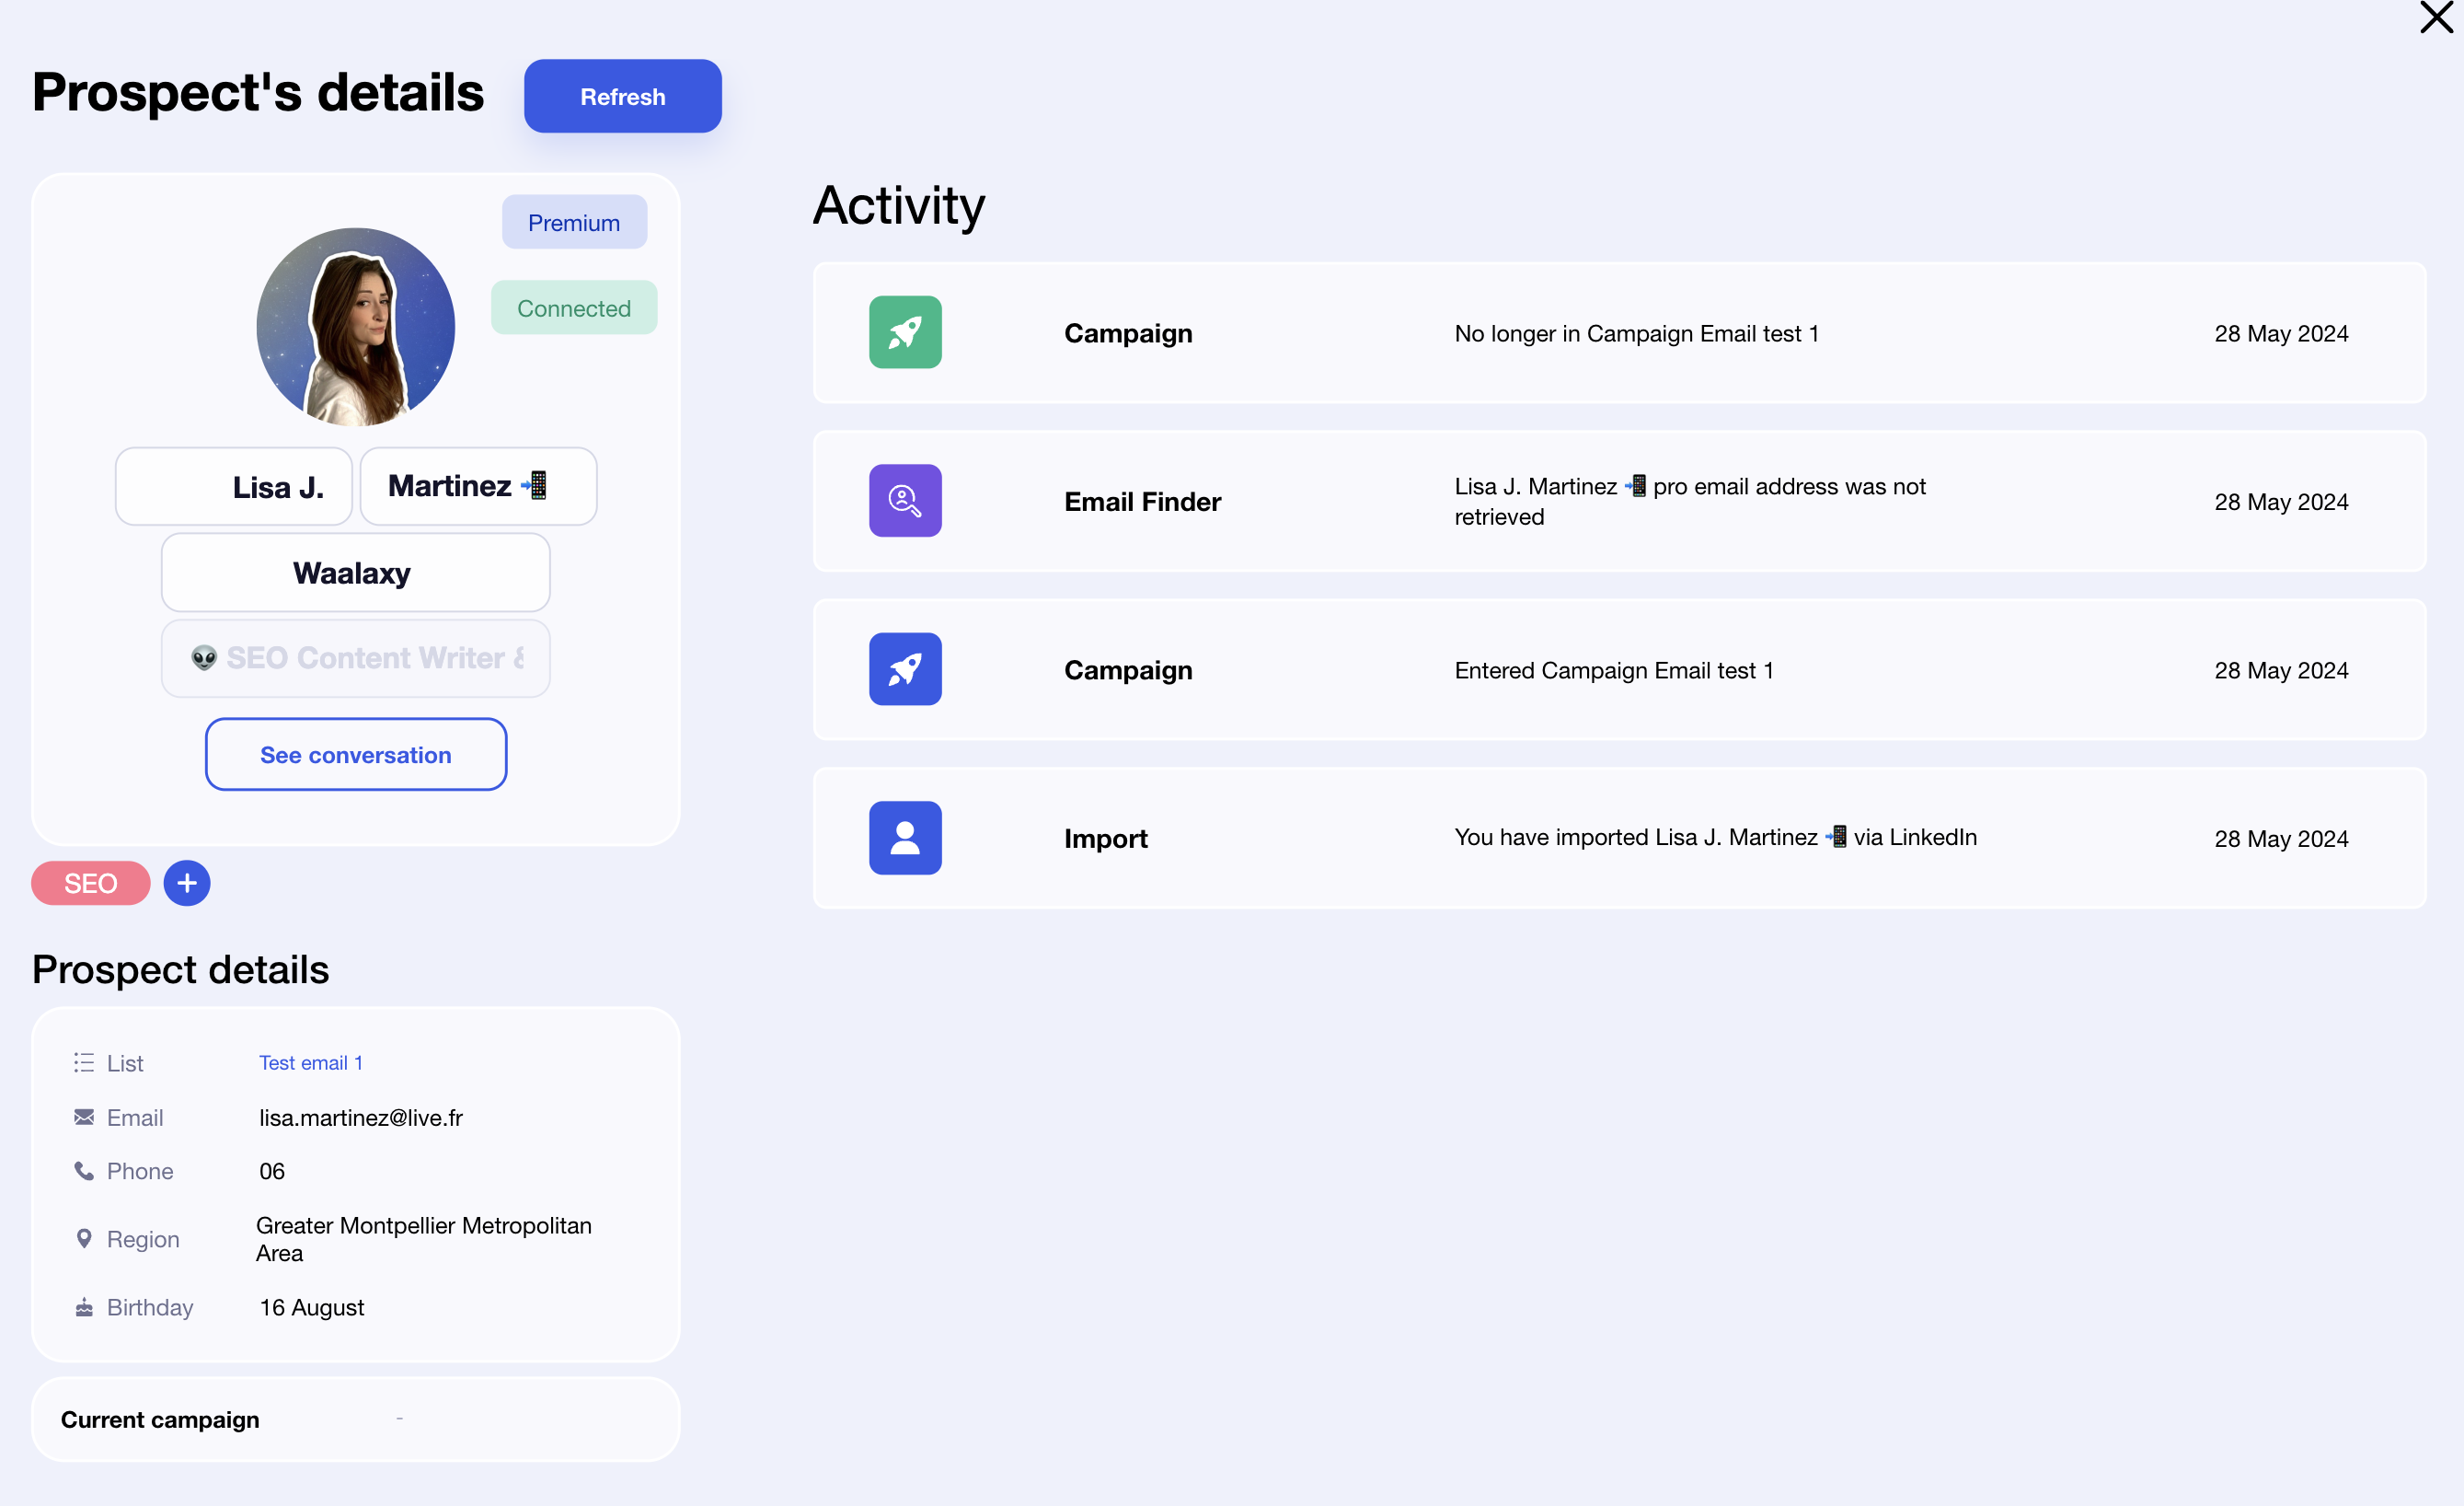Viewport: 2464px width, 1506px height.
Task: Click the Campaign rocket icon (first entry)
Action: [904, 331]
